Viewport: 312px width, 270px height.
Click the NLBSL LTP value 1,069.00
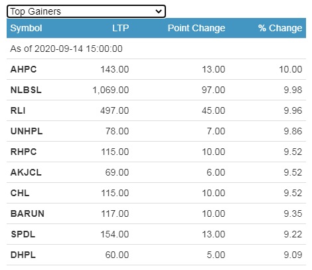111,90
